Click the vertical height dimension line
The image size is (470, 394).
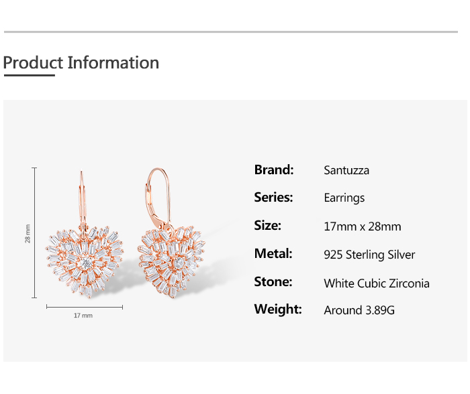[x=34, y=233]
